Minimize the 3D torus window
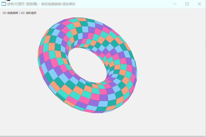This screenshot has height=137, width=206. click(175, 4)
